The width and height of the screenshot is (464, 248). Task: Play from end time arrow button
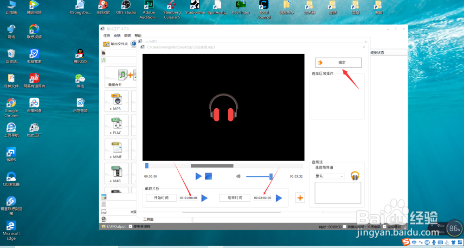pos(279,198)
